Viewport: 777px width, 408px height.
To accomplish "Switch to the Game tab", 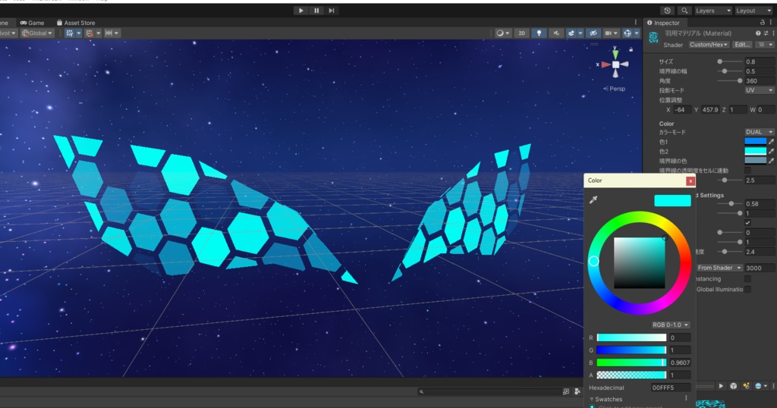I will point(32,23).
